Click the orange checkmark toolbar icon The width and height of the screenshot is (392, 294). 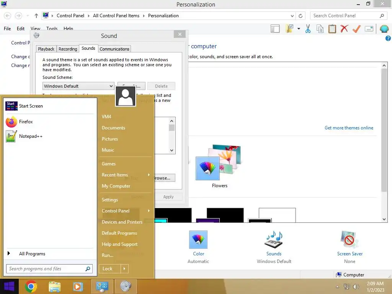356,29
